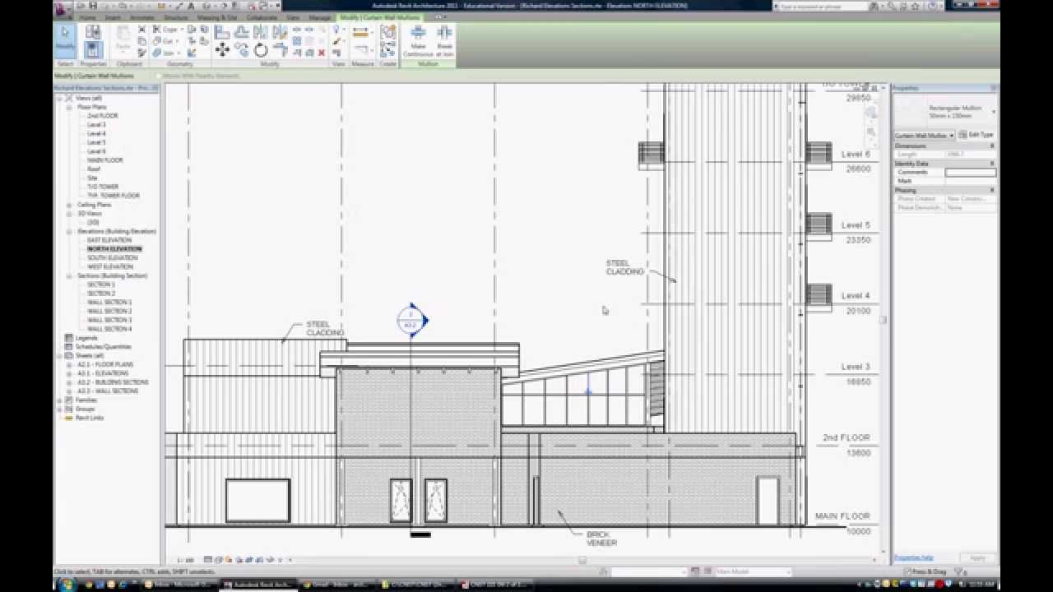Viewport: 1053px width, 592px height.
Task: Open the Revit application menu button
Action: coord(64,9)
